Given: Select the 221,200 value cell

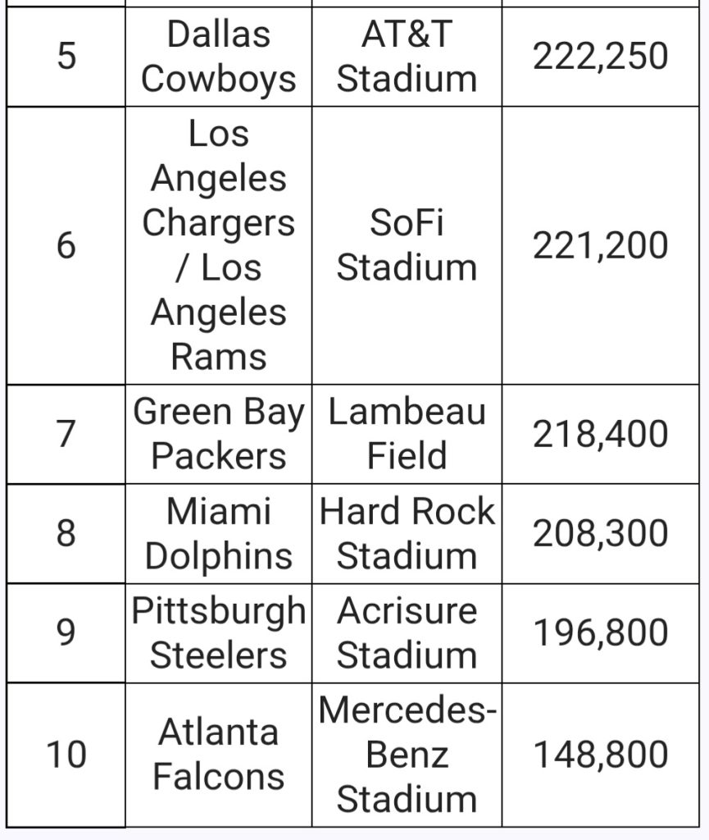Looking at the screenshot, I should point(600,245).
